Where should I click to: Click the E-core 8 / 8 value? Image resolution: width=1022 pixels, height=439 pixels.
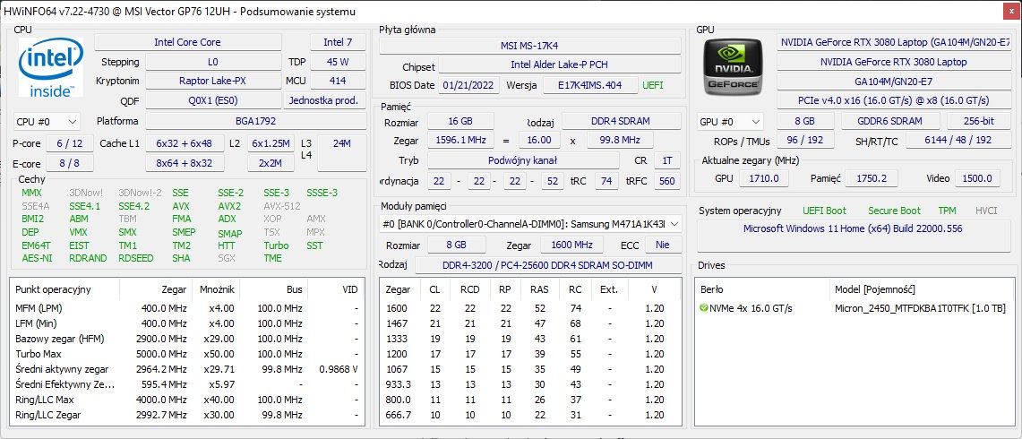(70, 163)
